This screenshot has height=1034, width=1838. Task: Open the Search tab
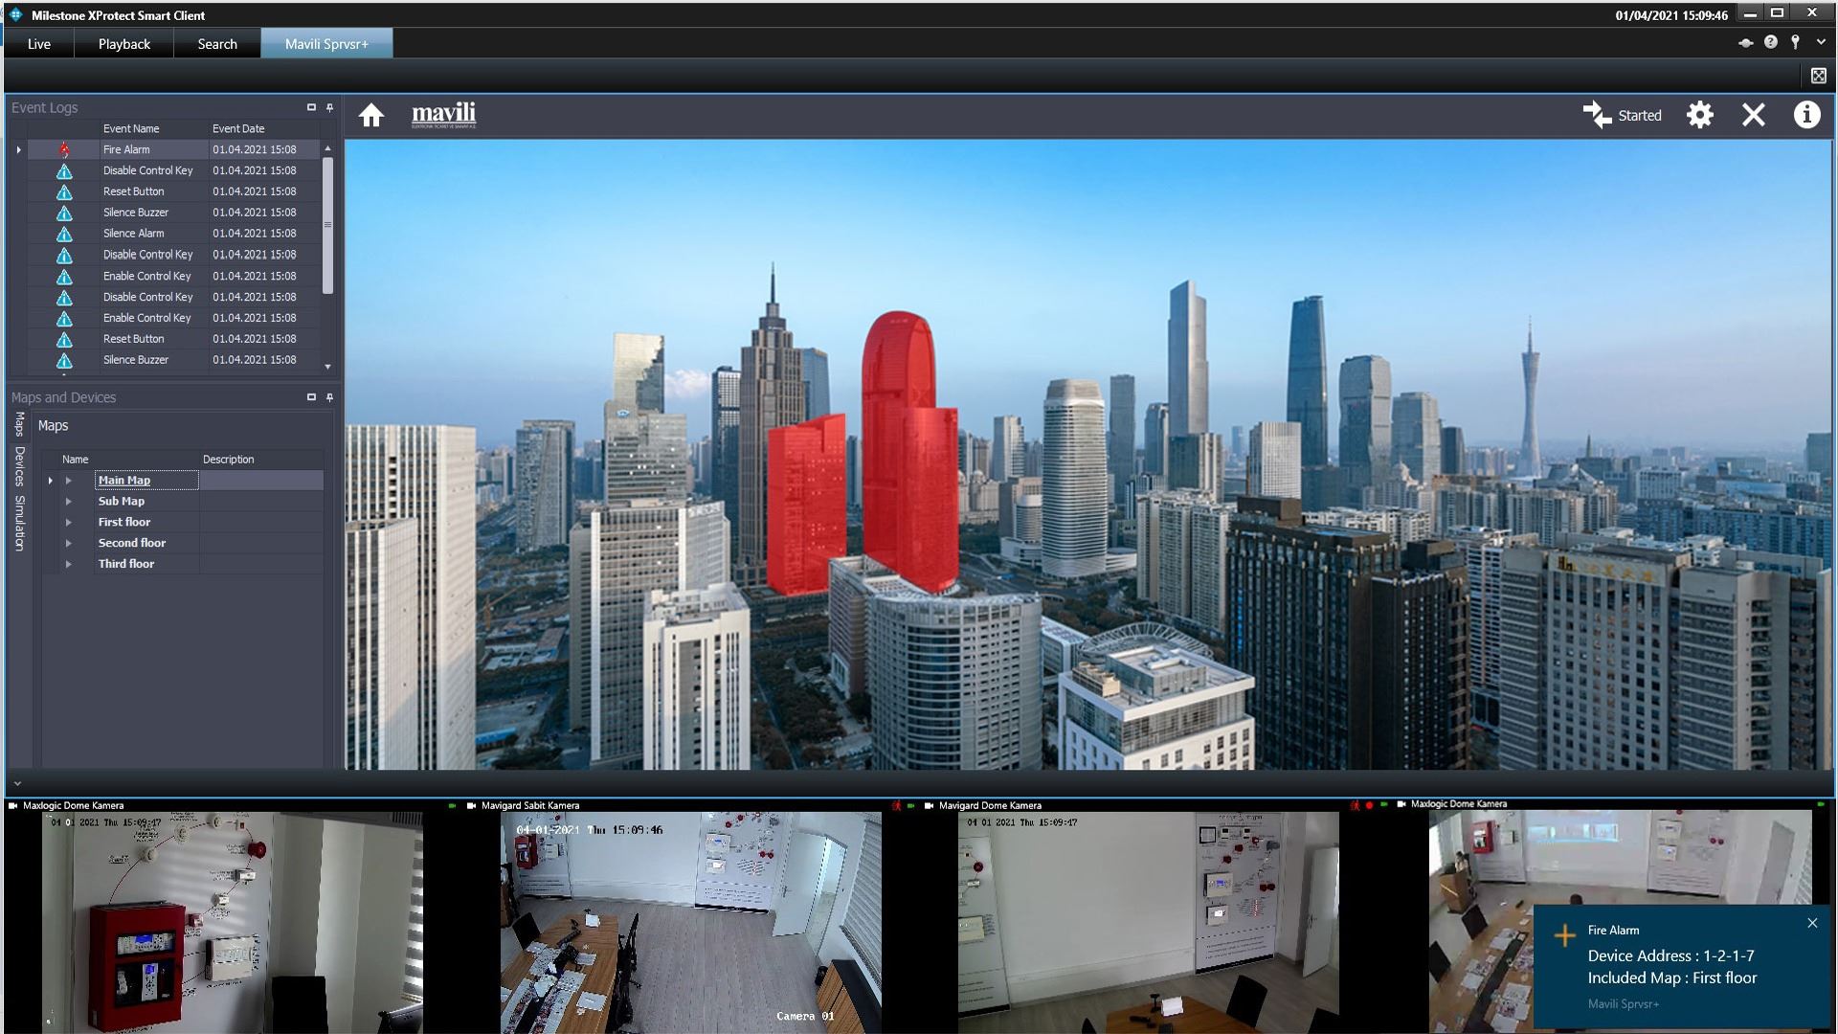click(x=217, y=44)
